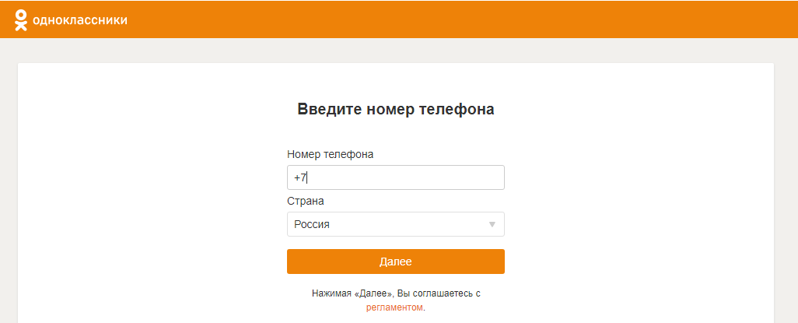Click the gray page margin right of panel
The width and height of the screenshot is (798, 323).
point(786,195)
